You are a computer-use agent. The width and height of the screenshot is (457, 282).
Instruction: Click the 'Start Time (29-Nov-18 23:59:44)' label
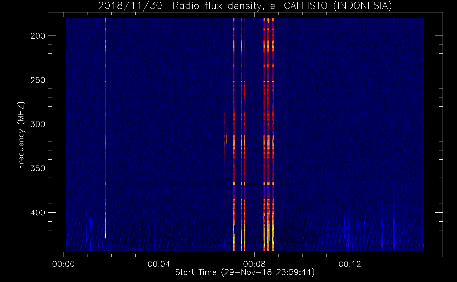click(x=245, y=272)
